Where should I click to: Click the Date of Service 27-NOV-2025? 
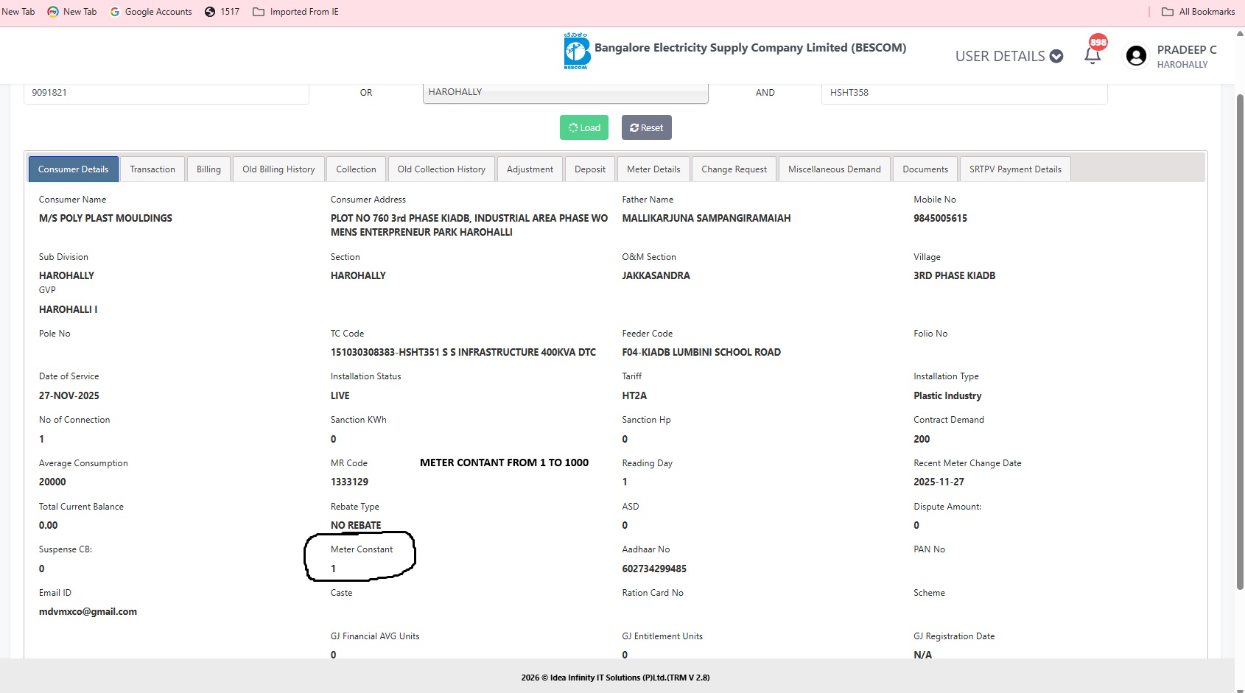tap(69, 395)
